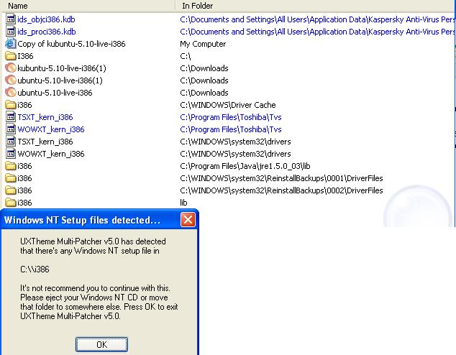
Task: Click TSXT_kern_i386 icon in system32\drivers row
Action: (11, 141)
